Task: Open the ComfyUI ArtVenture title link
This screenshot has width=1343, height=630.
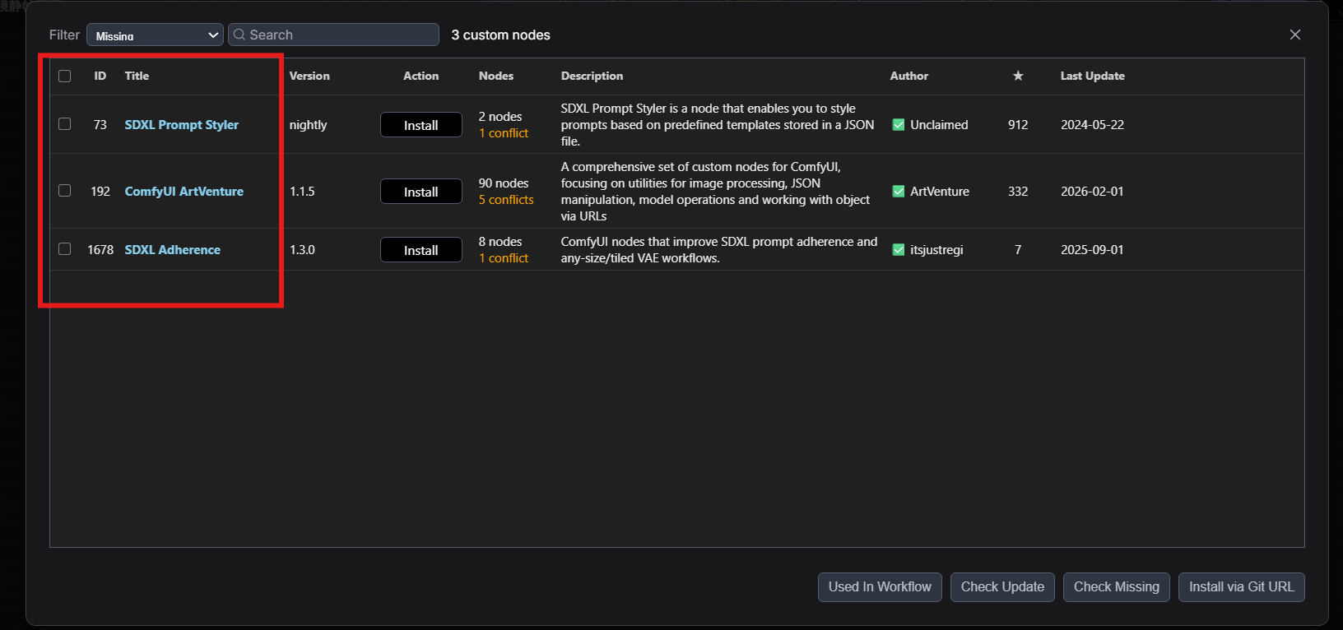Action: click(x=184, y=192)
